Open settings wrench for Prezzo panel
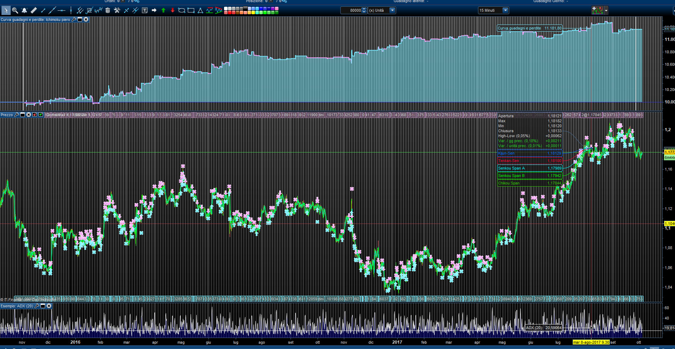 (x=16, y=115)
